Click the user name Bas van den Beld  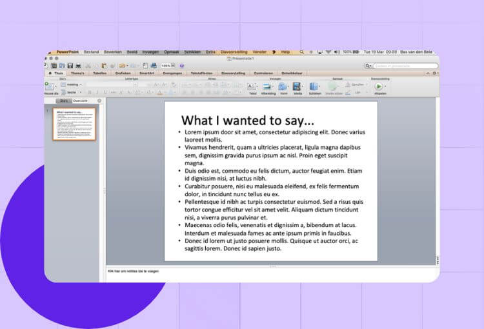pyautogui.click(x=416, y=52)
